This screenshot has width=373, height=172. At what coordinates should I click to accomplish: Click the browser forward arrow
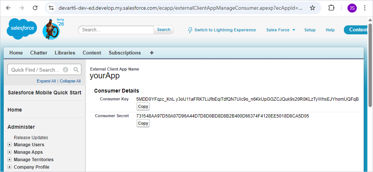(22, 8)
